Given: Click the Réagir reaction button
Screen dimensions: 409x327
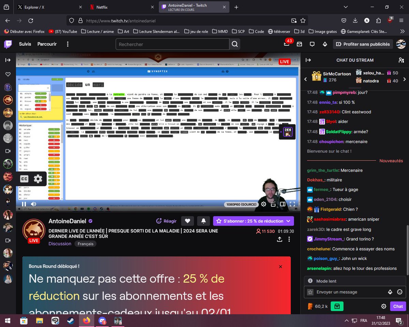Looking at the screenshot, I should pos(166,221).
